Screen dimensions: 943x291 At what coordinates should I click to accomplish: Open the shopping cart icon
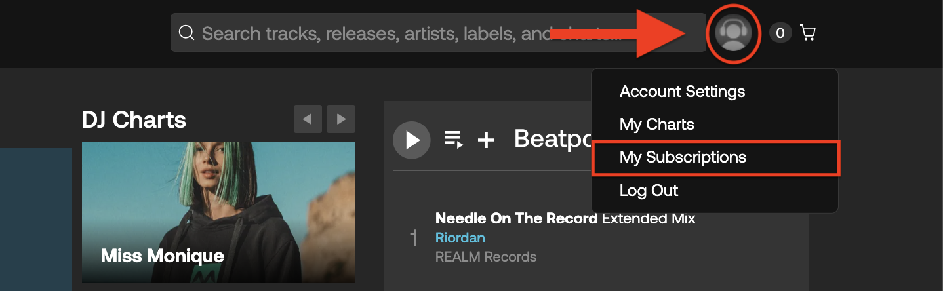coord(808,33)
